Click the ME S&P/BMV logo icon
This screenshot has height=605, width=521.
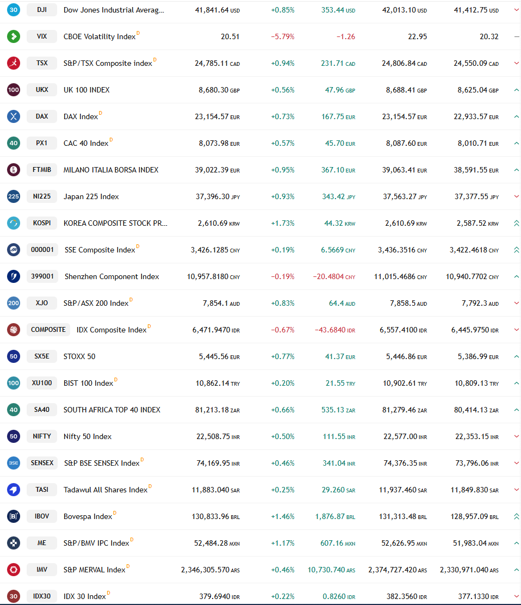point(14,543)
